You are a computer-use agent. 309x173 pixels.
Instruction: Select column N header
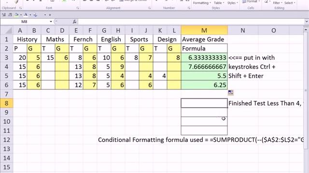(x=243, y=30)
